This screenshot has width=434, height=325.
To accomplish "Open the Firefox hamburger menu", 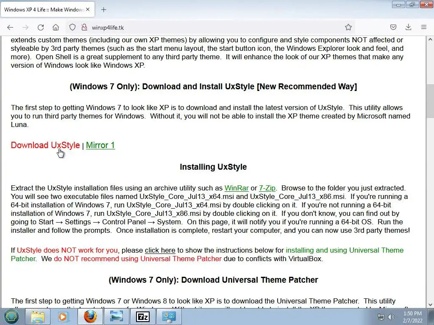I will coord(424,27).
